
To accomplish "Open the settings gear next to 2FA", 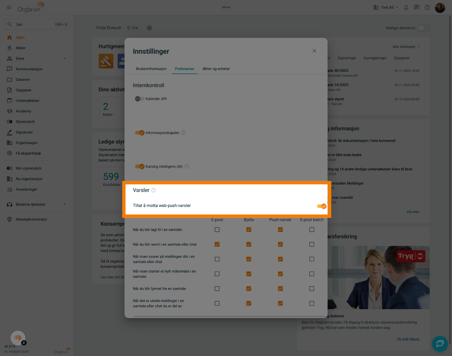I will [x=149, y=28].
